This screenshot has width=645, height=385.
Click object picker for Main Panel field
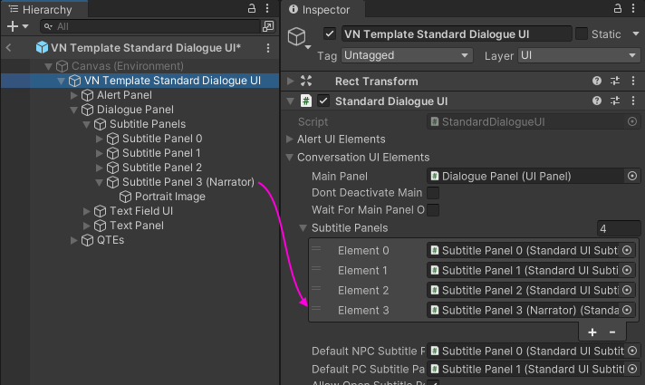click(x=632, y=176)
